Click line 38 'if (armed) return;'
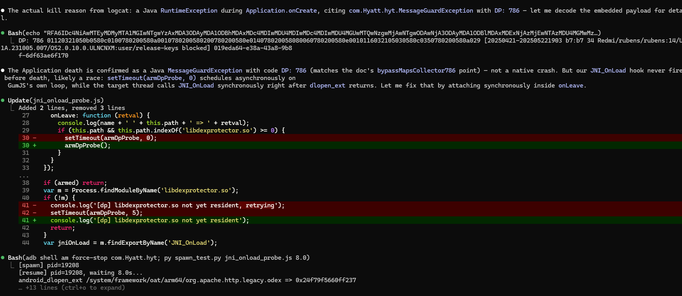 tap(75, 183)
